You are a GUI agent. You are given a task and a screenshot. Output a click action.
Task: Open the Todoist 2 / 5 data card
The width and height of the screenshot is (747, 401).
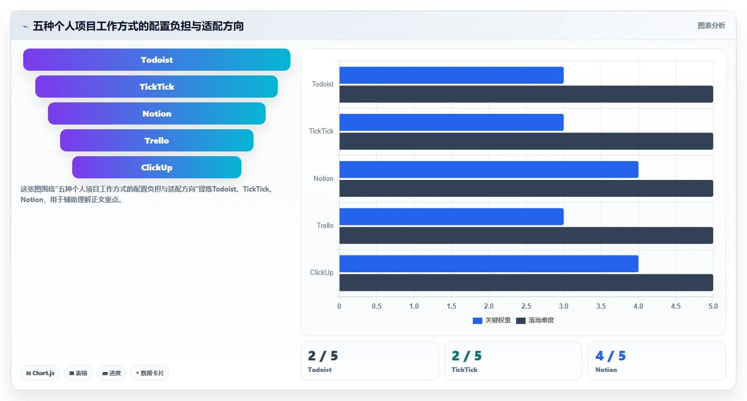pos(370,361)
